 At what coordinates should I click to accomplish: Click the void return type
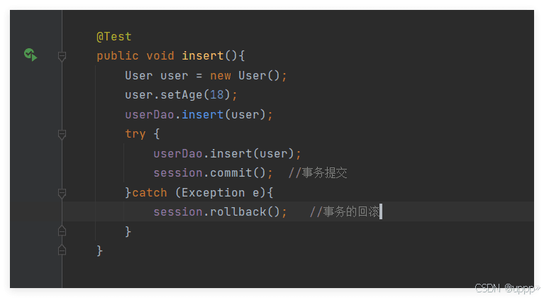pyautogui.click(x=160, y=55)
